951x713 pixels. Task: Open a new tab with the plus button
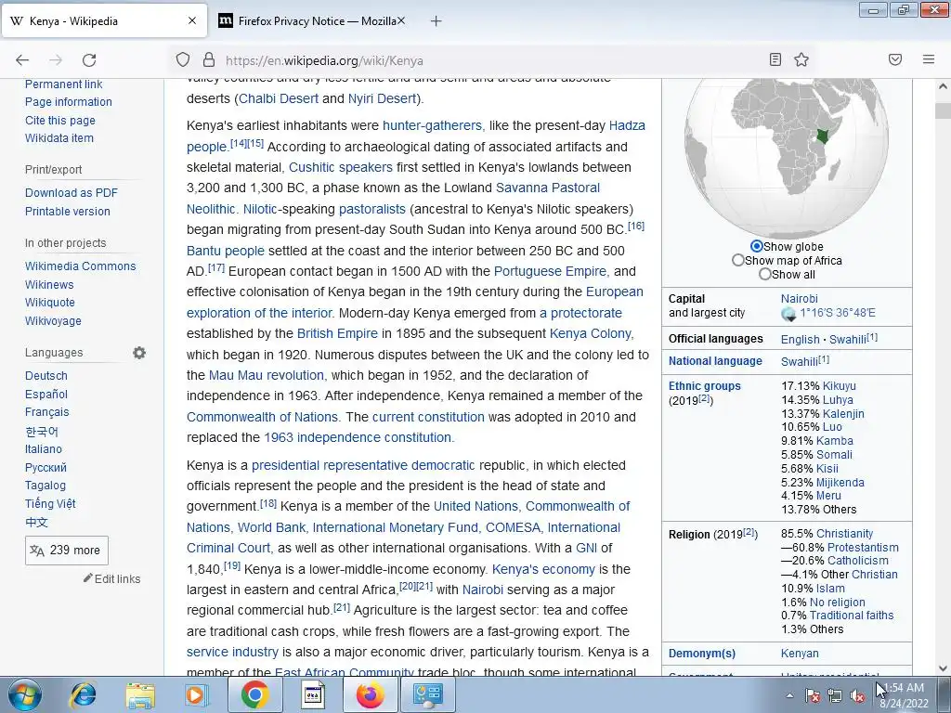tap(436, 21)
